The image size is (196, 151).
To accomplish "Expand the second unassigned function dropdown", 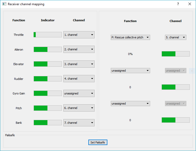I will click(x=130, y=71).
